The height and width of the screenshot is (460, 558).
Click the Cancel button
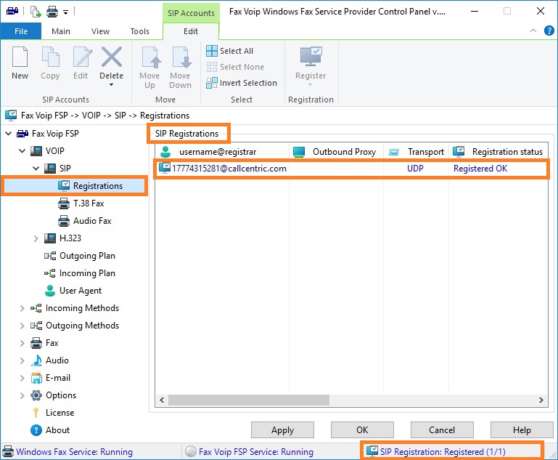pyautogui.click(x=442, y=430)
